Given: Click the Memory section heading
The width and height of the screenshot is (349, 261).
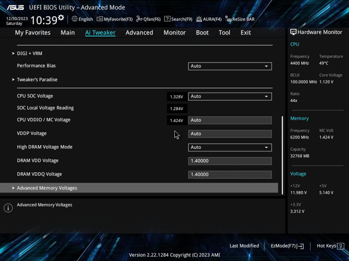Looking at the screenshot, I should click(299, 119).
